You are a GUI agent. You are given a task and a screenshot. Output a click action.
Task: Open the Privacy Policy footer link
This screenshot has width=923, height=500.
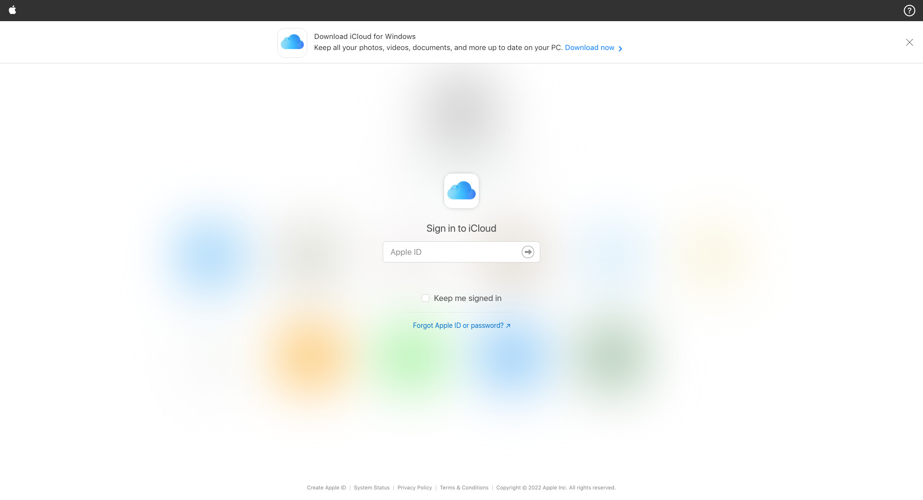(415, 487)
